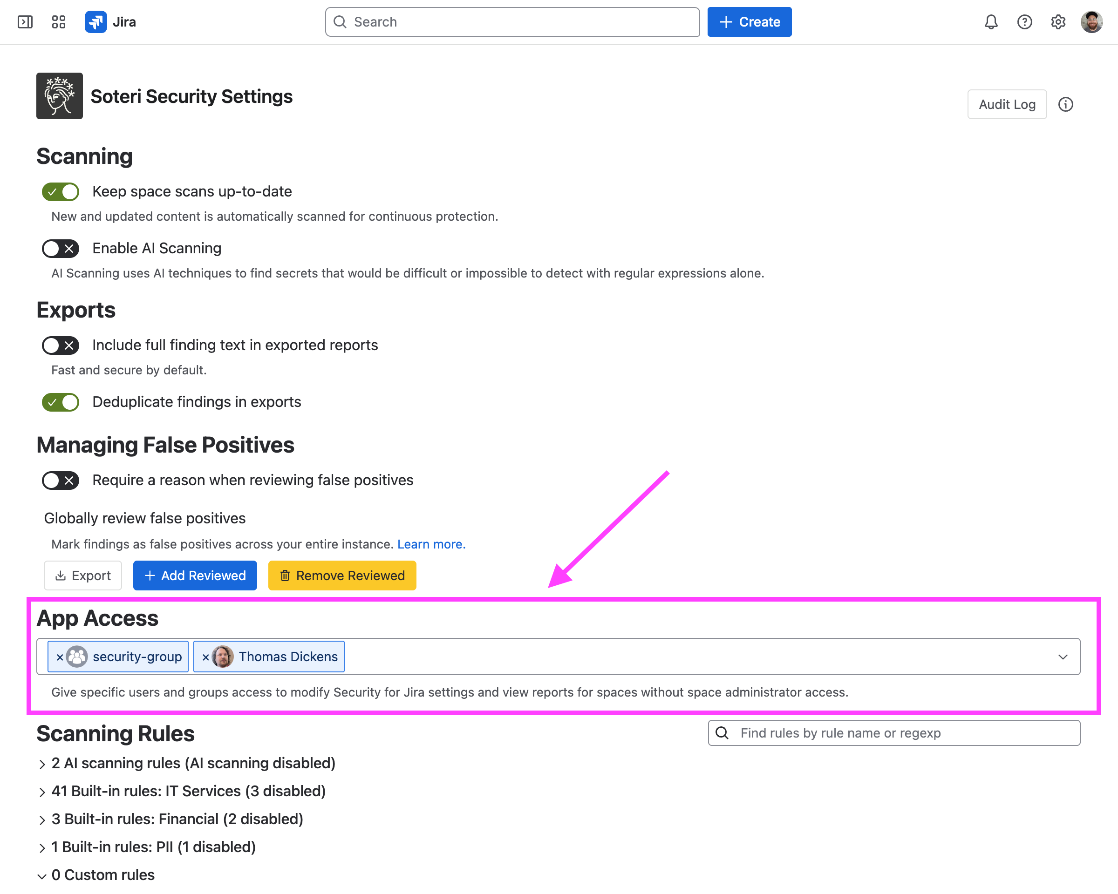The width and height of the screenshot is (1118, 894).
Task: Open settings gear icon
Action: [x=1058, y=22]
